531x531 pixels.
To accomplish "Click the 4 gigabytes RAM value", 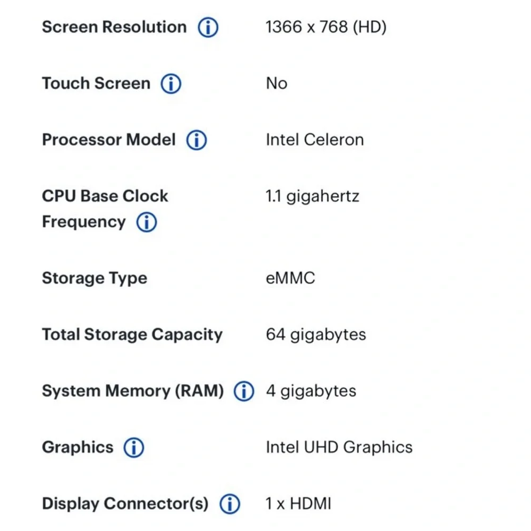I will [x=311, y=391].
